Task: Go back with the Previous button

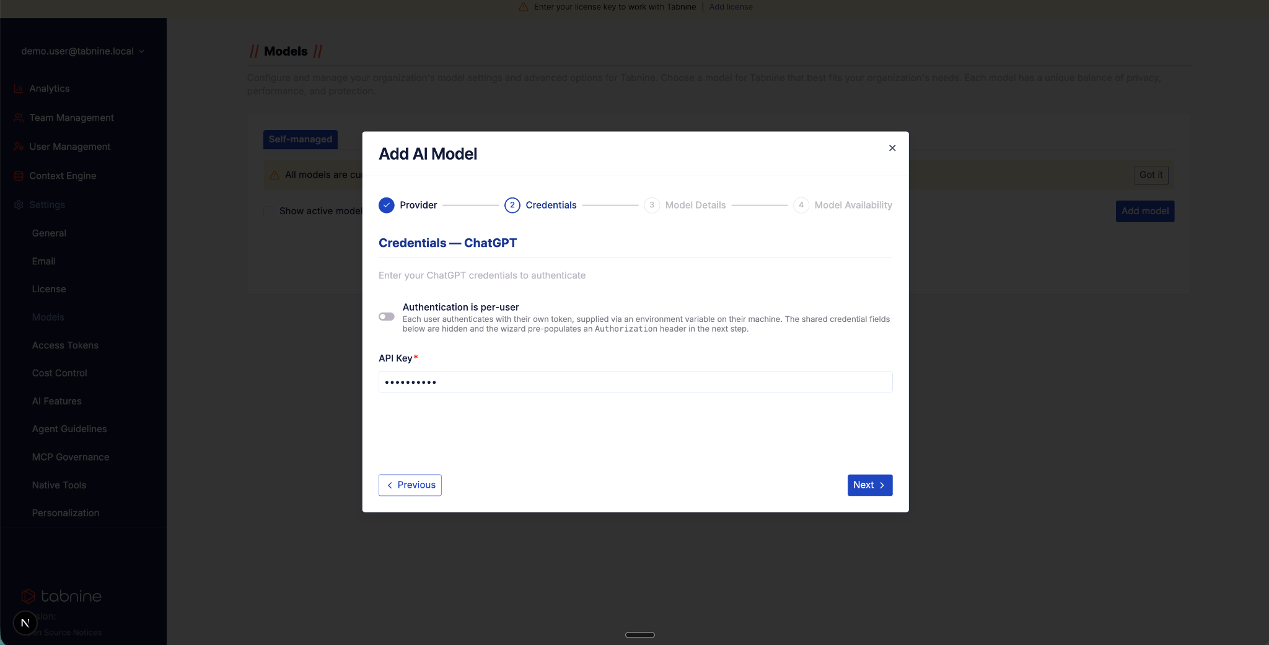Action: (410, 485)
